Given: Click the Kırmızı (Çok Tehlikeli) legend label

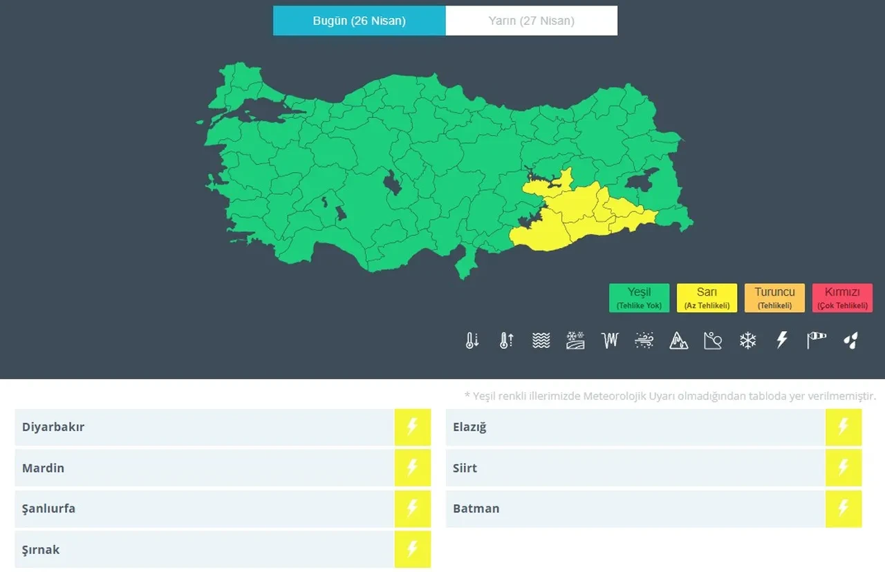Looking at the screenshot, I should [x=843, y=298].
